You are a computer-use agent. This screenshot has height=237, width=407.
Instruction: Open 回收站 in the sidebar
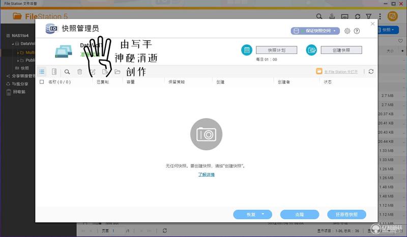[19, 92]
